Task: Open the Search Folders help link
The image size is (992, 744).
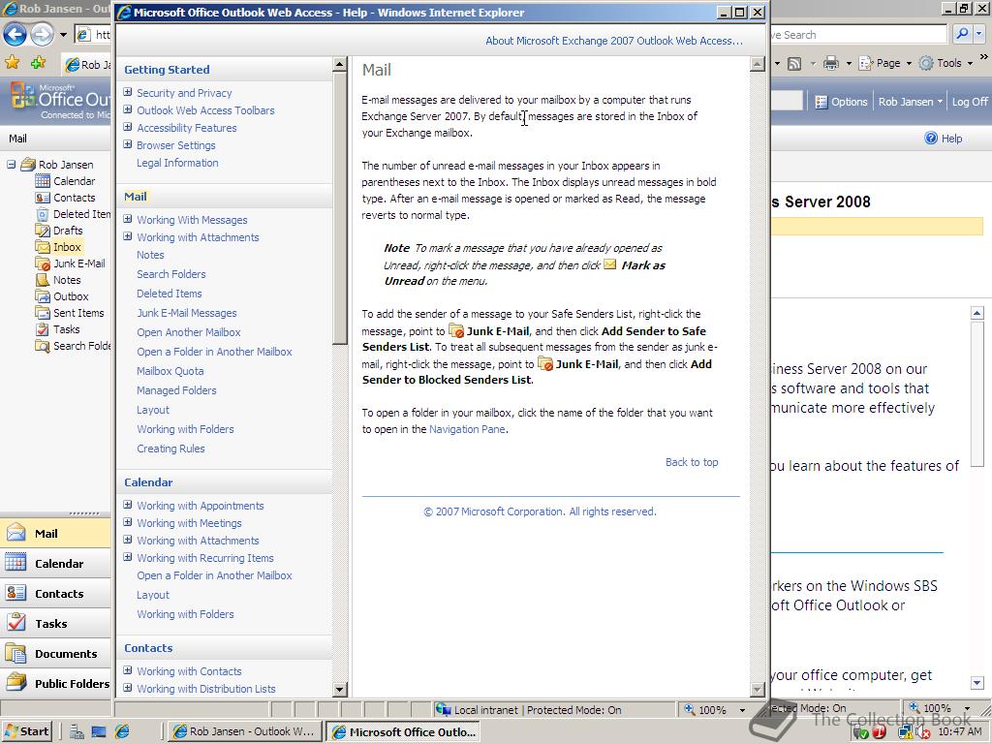Action: pos(170,274)
